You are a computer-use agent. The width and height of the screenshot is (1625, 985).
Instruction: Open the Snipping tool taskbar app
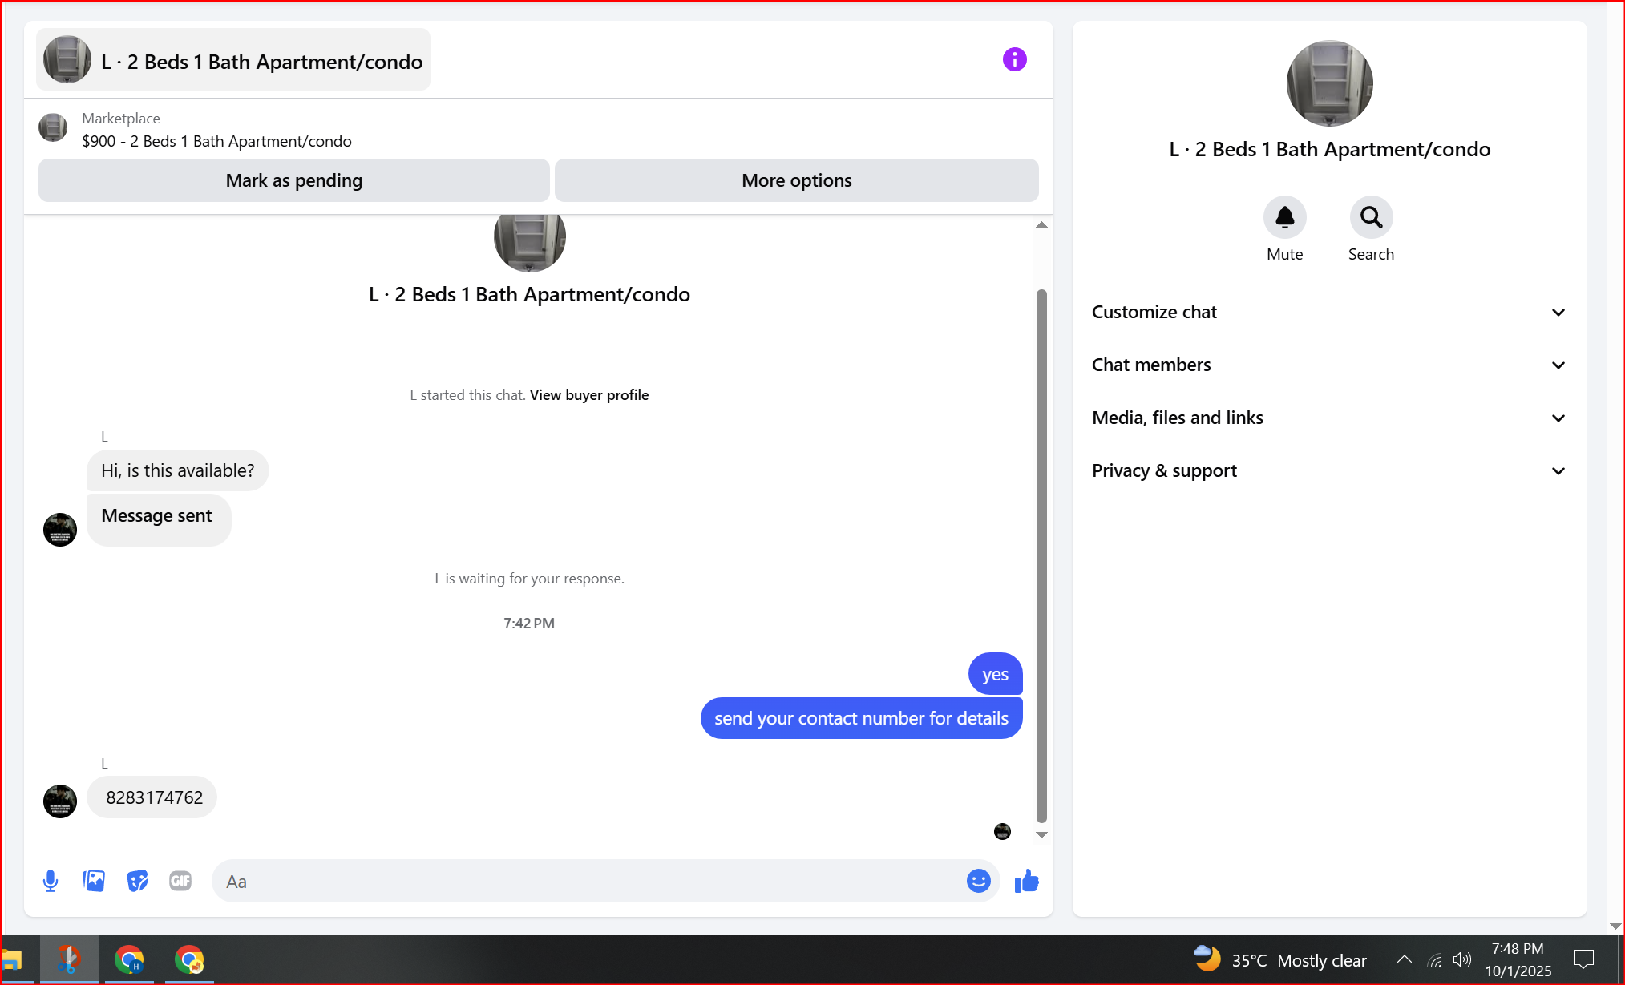[69, 959]
